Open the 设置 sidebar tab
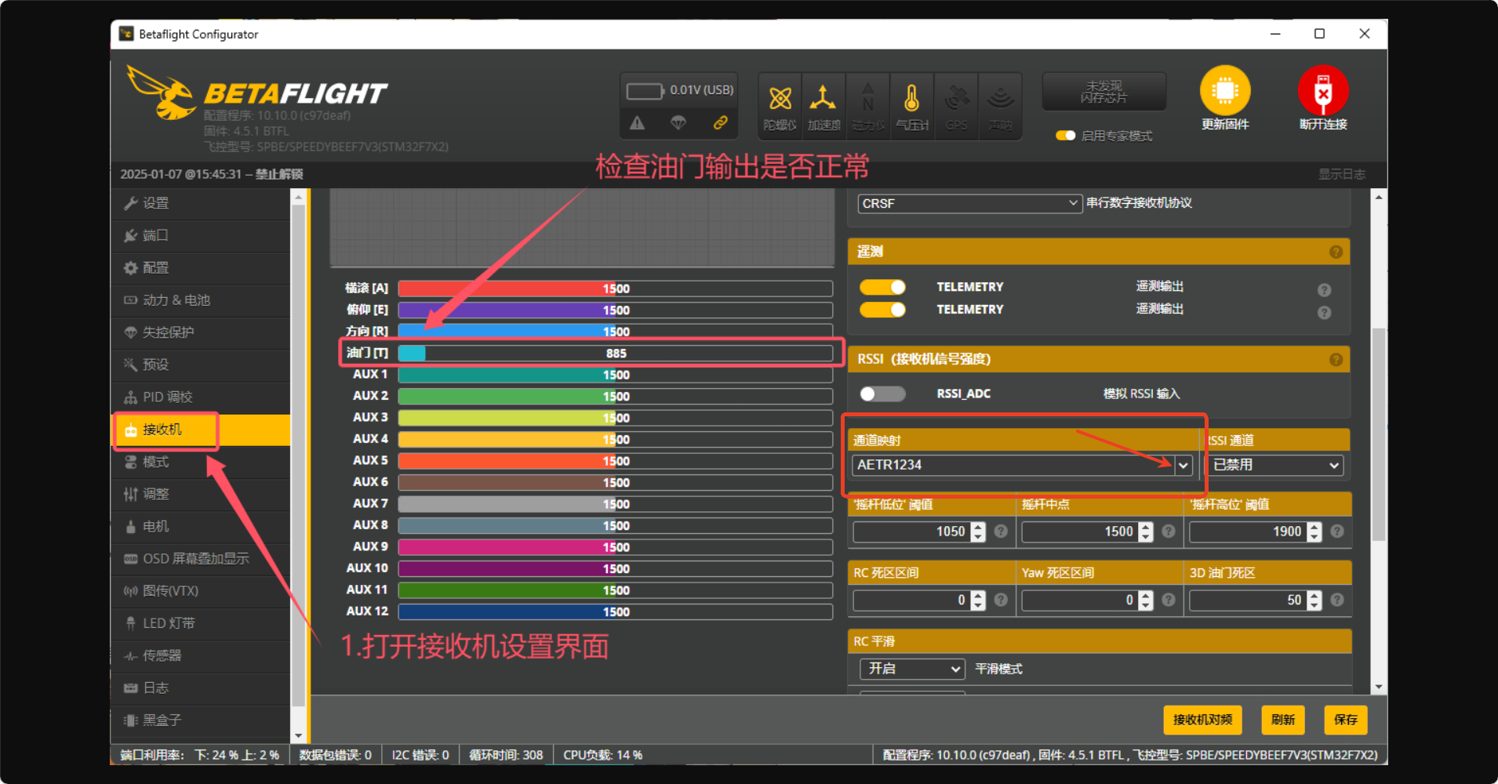Image resolution: width=1498 pixels, height=784 pixels. click(202, 204)
